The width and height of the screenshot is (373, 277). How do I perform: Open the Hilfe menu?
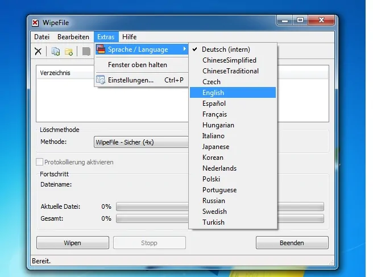(130, 37)
